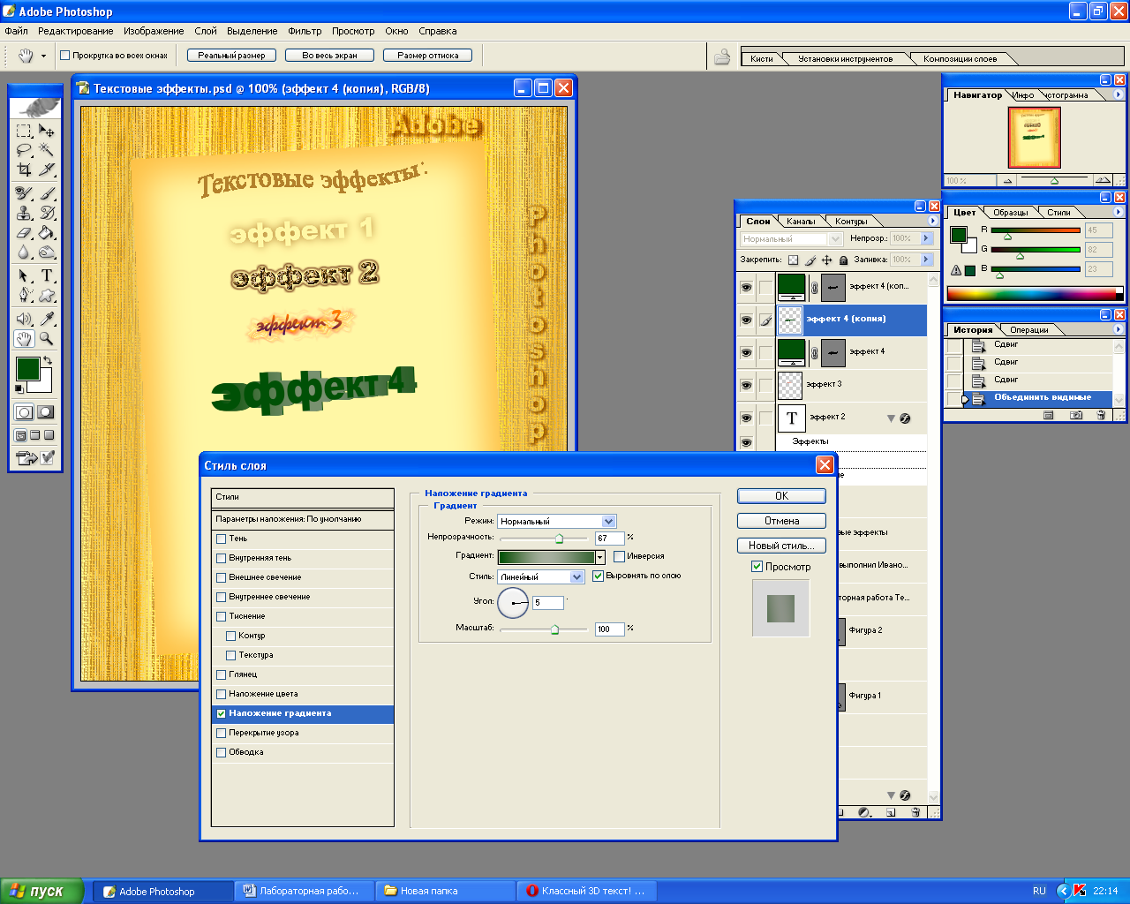Switch to Quick Mask mode
1130x904 pixels.
46,412
